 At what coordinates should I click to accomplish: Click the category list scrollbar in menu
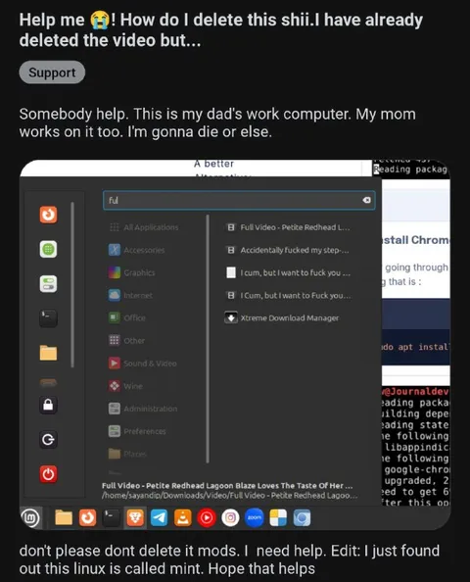(x=208, y=338)
